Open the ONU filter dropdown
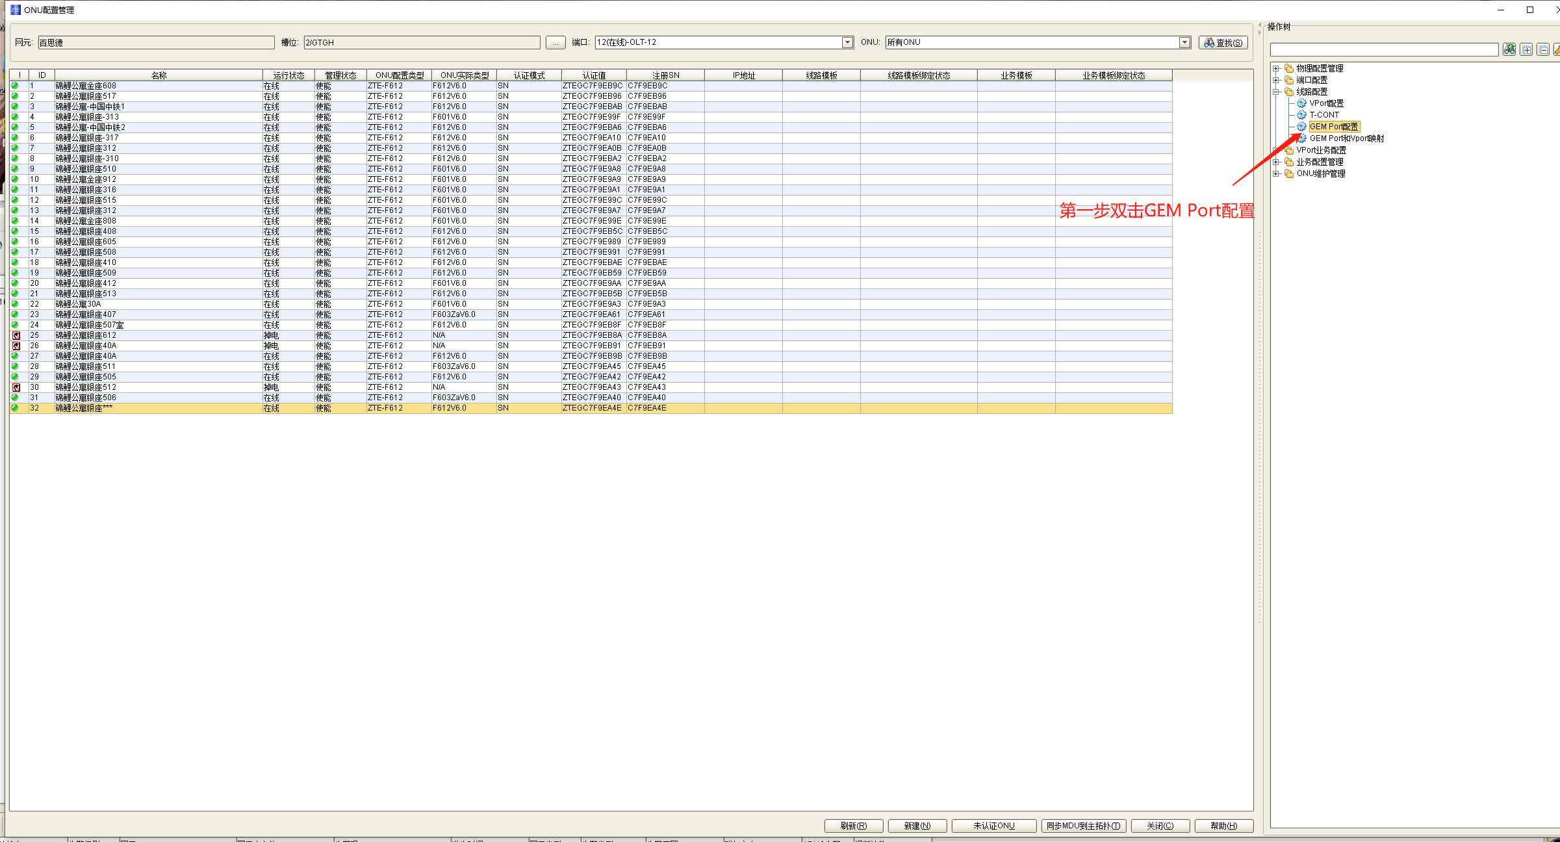The width and height of the screenshot is (1560, 842). click(1184, 42)
